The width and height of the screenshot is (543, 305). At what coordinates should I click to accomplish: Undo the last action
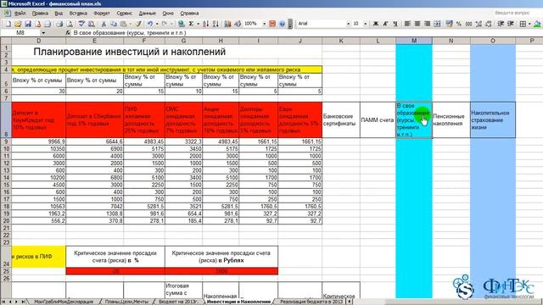[x=150, y=24]
